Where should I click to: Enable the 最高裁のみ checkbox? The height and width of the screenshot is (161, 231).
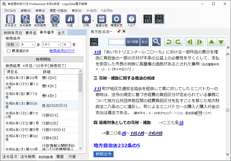click(9, 51)
